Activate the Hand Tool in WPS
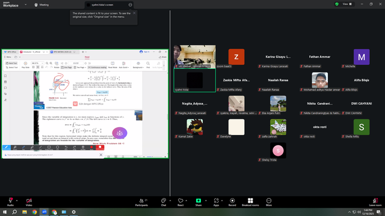This screenshot has width=385, height=216. pos(11,63)
